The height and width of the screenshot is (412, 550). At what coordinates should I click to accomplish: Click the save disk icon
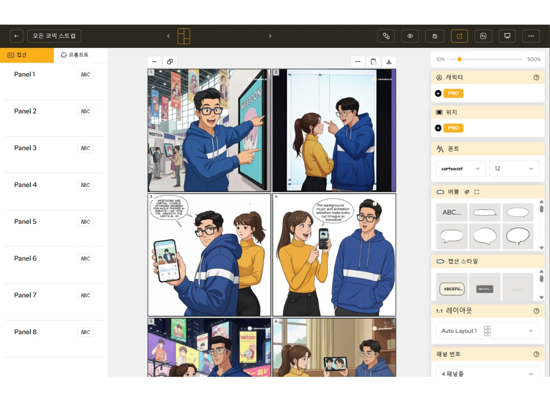(x=434, y=36)
